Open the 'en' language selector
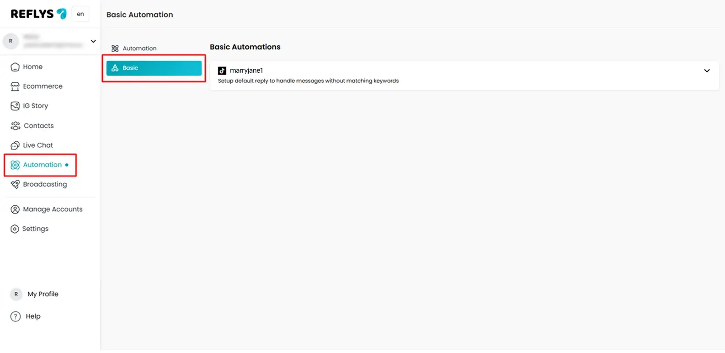725x353 pixels. (x=80, y=14)
